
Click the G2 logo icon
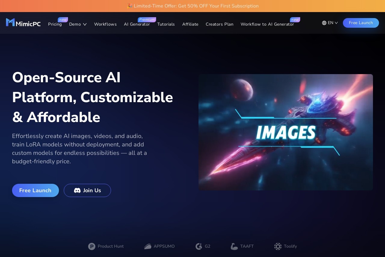click(199, 246)
